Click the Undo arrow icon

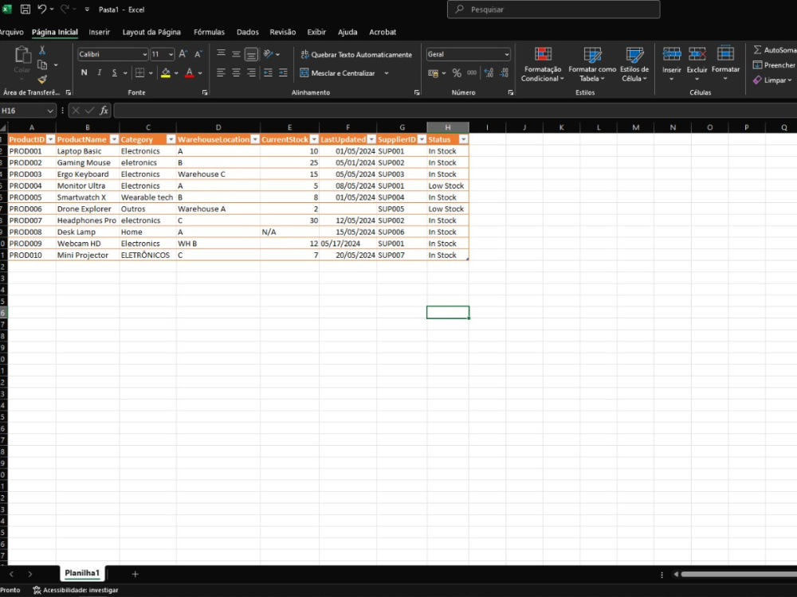click(x=42, y=9)
